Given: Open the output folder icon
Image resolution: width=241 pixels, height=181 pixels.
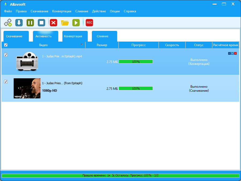Looking at the screenshot, I should (65, 23).
